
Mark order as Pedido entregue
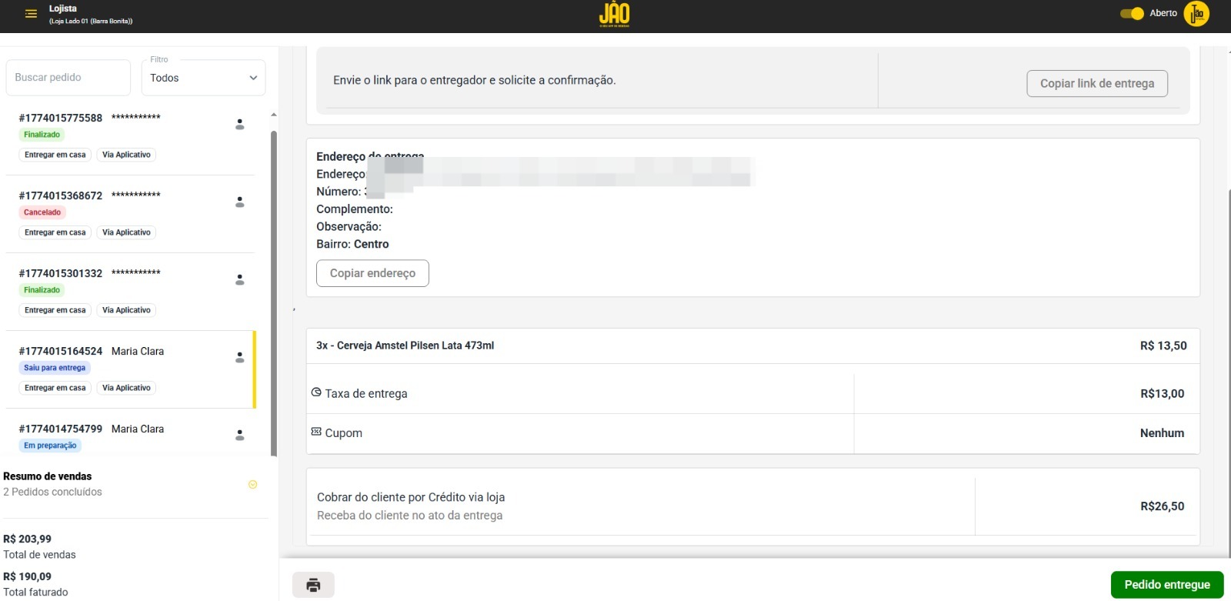pyautogui.click(x=1167, y=585)
